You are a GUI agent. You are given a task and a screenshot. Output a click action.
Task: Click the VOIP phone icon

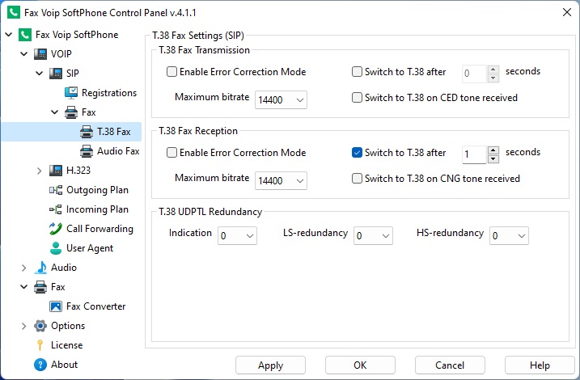click(40, 54)
